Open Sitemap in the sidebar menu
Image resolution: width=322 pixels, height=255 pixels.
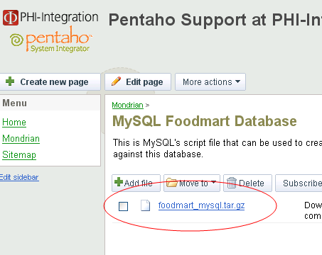tap(19, 155)
